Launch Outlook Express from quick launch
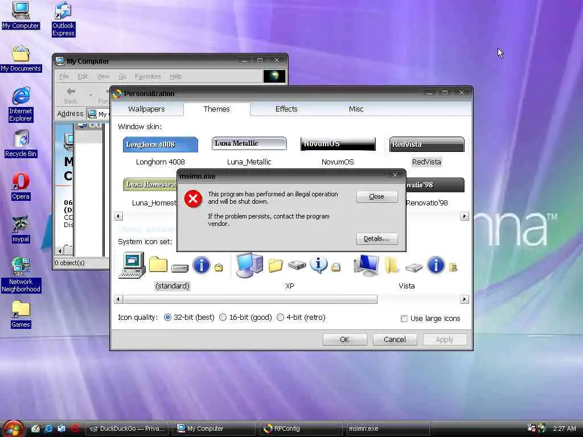Image resolution: width=583 pixels, height=437 pixels. tap(61, 428)
